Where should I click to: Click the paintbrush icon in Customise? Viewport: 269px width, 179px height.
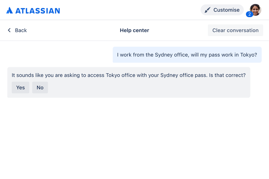(x=208, y=10)
